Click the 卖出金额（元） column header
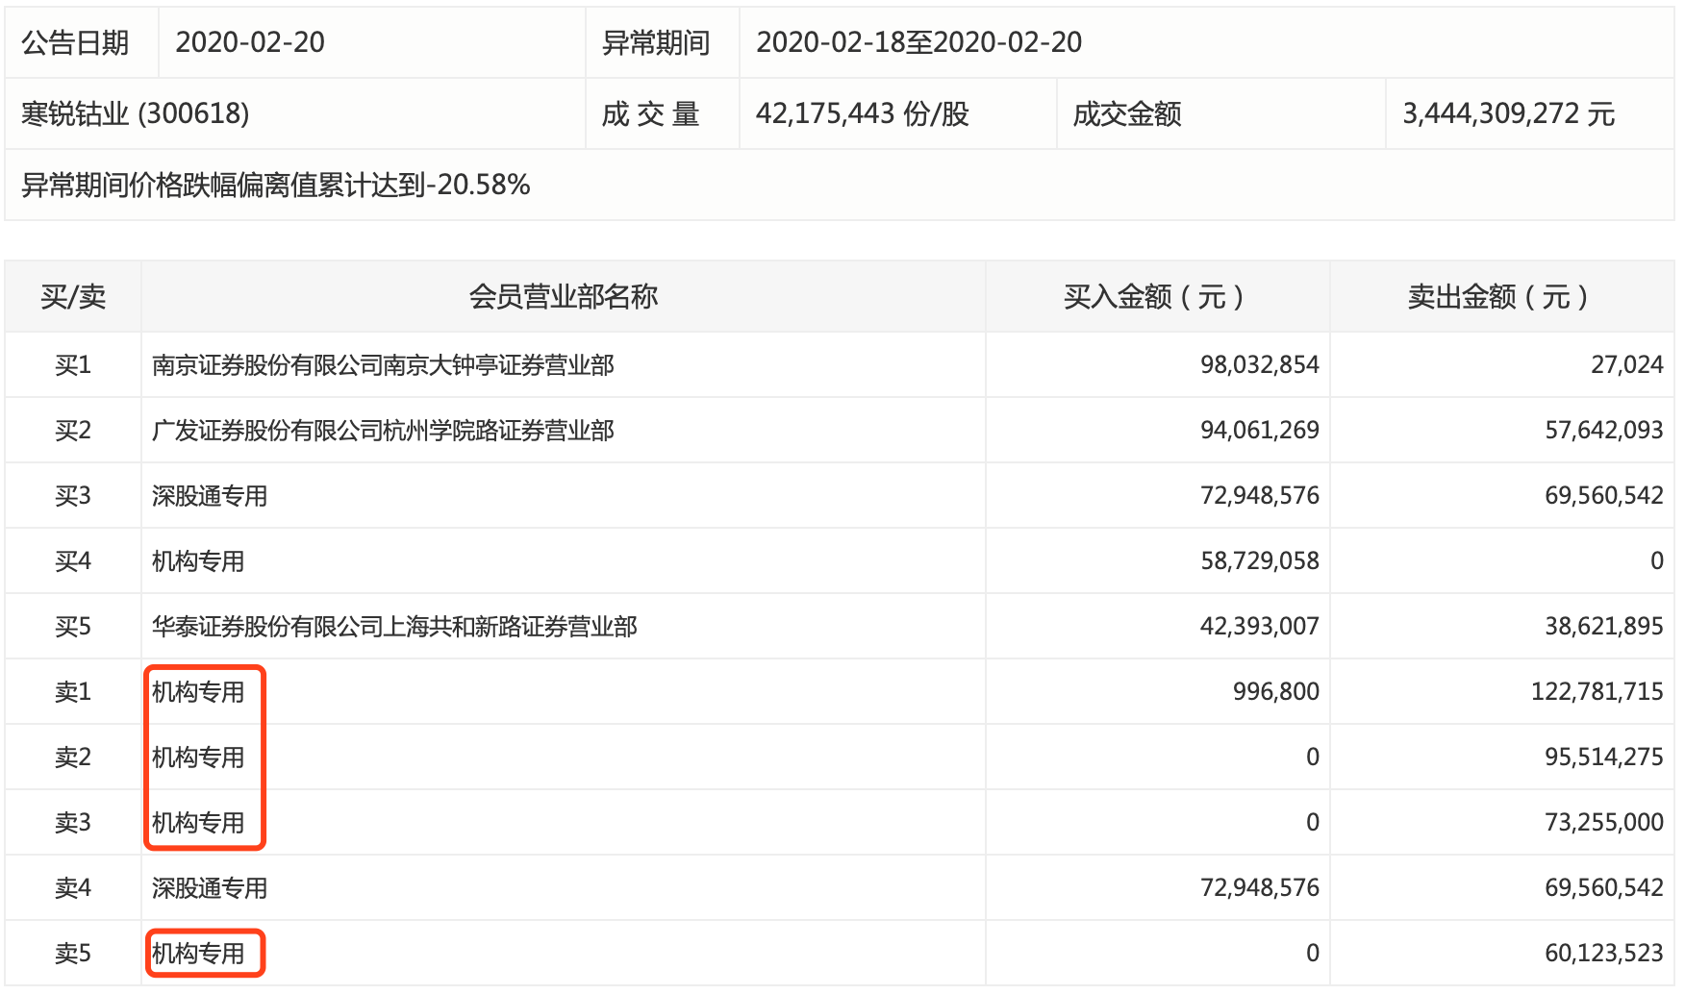The width and height of the screenshot is (1685, 994). click(x=1502, y=296)
